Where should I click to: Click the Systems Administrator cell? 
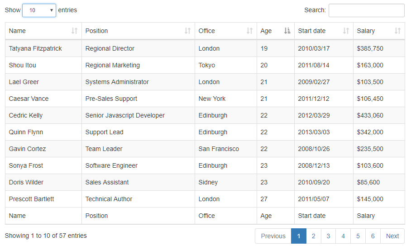139,82
